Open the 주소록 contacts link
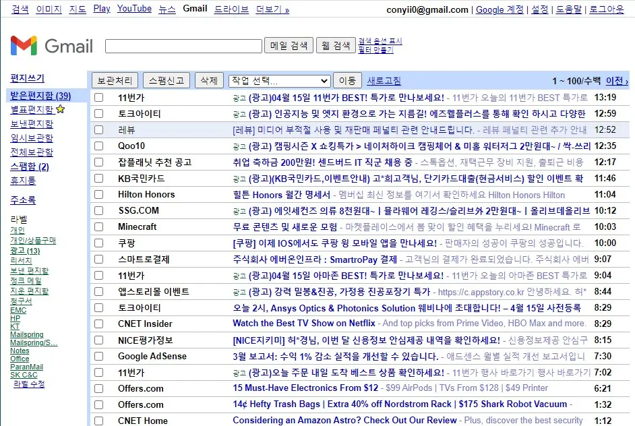 [x=23, y=200]
